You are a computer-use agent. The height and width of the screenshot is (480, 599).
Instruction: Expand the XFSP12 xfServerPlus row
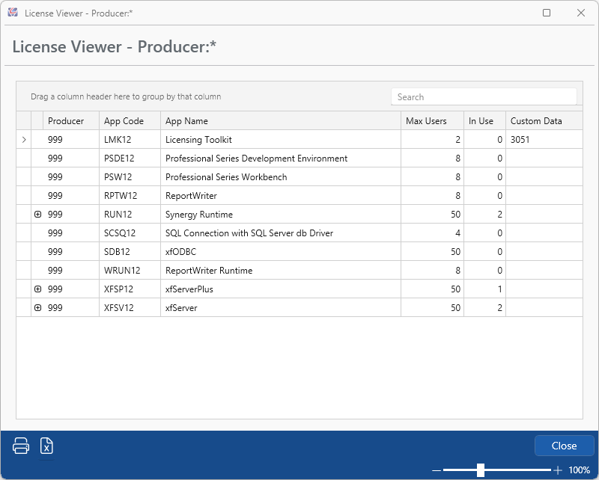[x=37, y=289]
